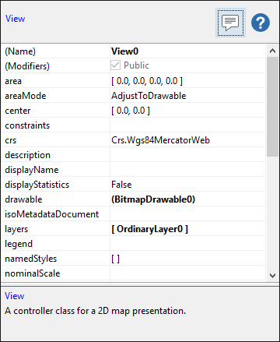
Task: Open the View link in header
Action: (x=15, y=19)
